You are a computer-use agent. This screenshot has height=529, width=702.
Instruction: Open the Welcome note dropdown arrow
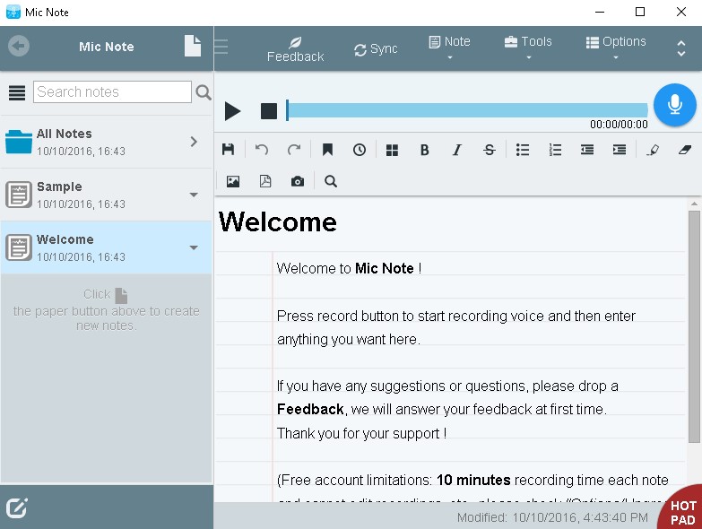click(x=194, y=247)
